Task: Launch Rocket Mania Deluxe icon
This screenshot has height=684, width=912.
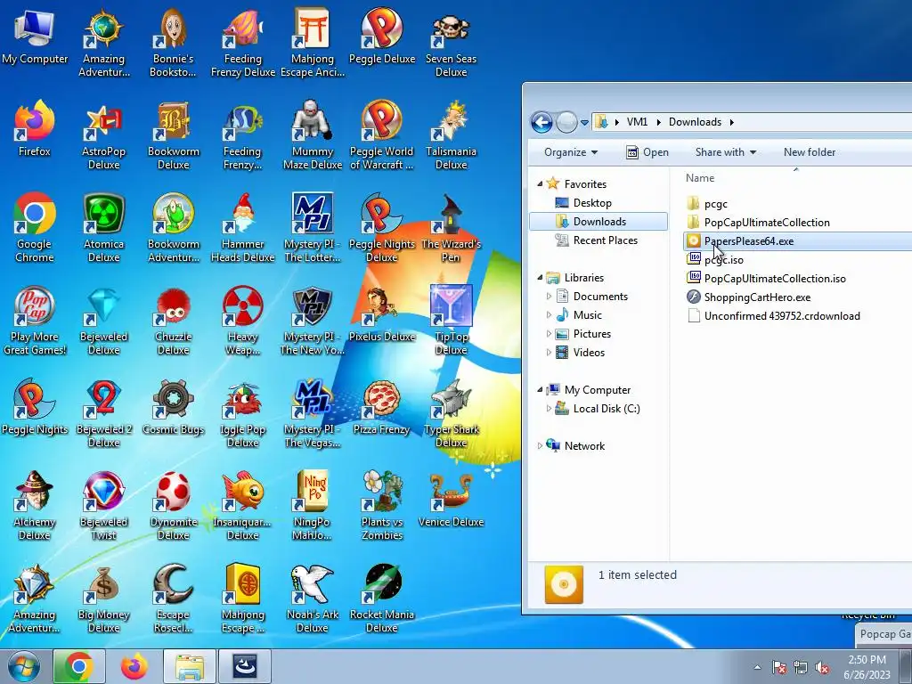Action: [382, 598]
